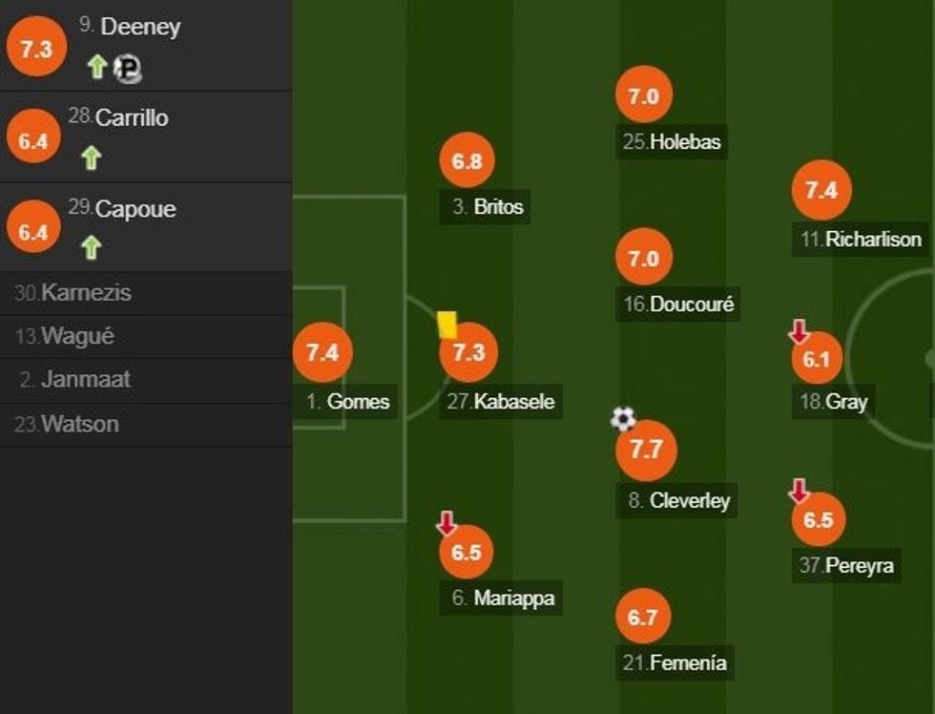Select unused substitute Watson

tap(68, 424)
